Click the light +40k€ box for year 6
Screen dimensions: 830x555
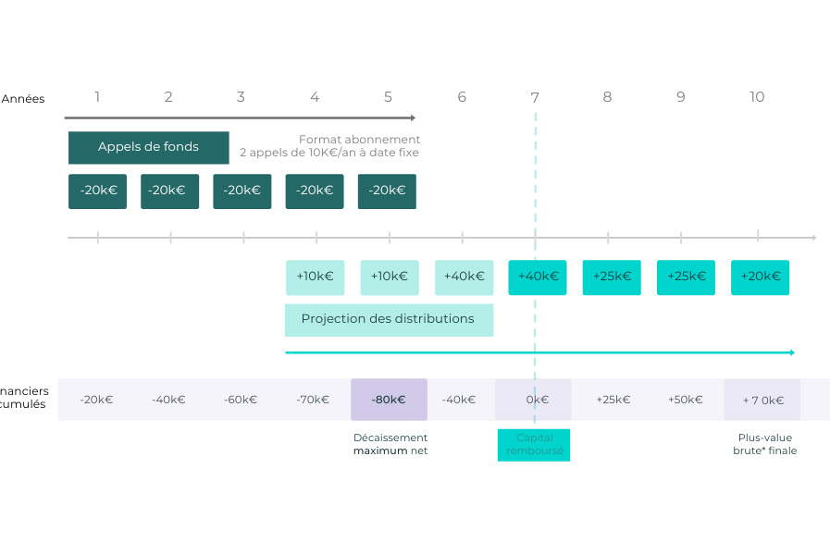coord(465,277)
